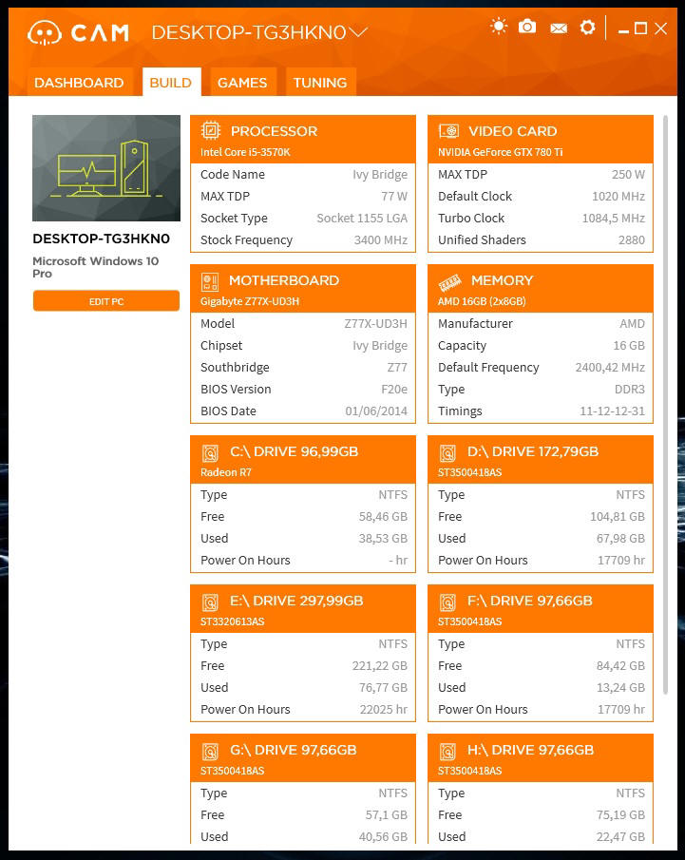Click NVIDIA GeForce GTX 780 Ti text
Image resolution: width=685 pixels, height=860 pixels.
[x=500, y=152]
